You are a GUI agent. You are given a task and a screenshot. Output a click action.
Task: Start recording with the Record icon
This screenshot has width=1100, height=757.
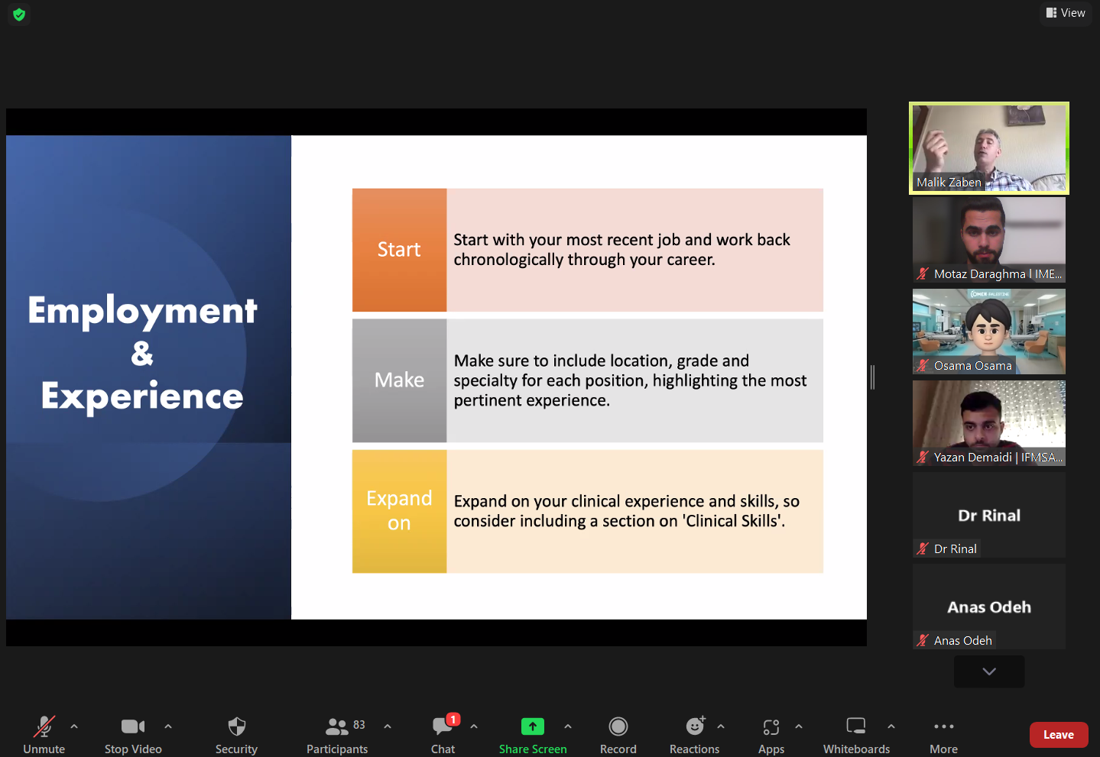(618, 726)
